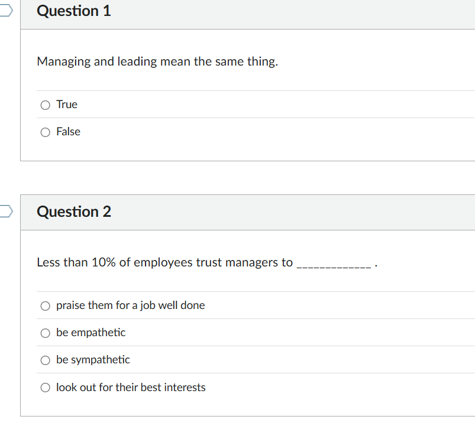Image resolution: width=475 pixels, height=436 pixels.
Task: Click the Question 2 prompt sentence
Action: [x=164, y=262]
